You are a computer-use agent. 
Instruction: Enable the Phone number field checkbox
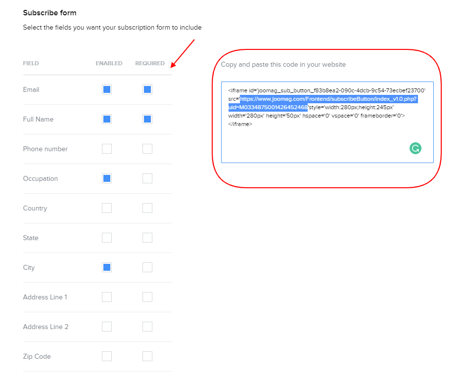107,149
